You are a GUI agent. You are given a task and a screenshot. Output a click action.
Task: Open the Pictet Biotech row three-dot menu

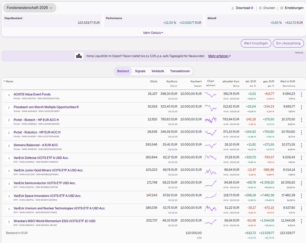pyautogui.click(x=301, y=120)
